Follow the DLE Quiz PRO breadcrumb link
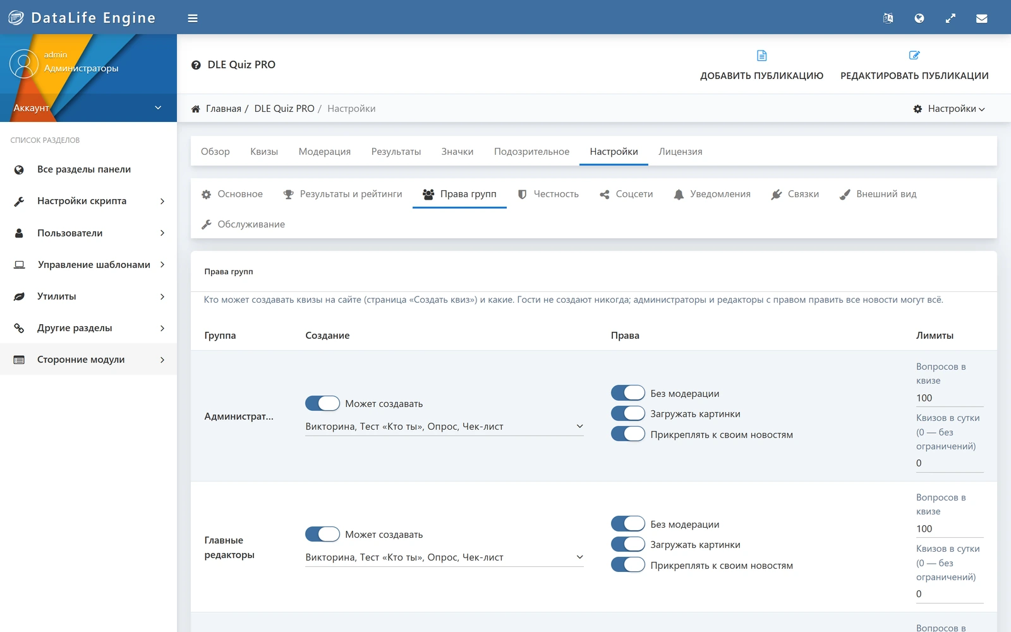1011x632 pixels. 284,109
